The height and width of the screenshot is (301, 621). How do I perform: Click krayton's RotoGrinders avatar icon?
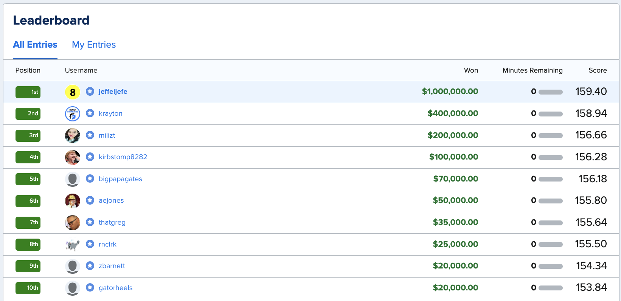click(x=73, y=114)
